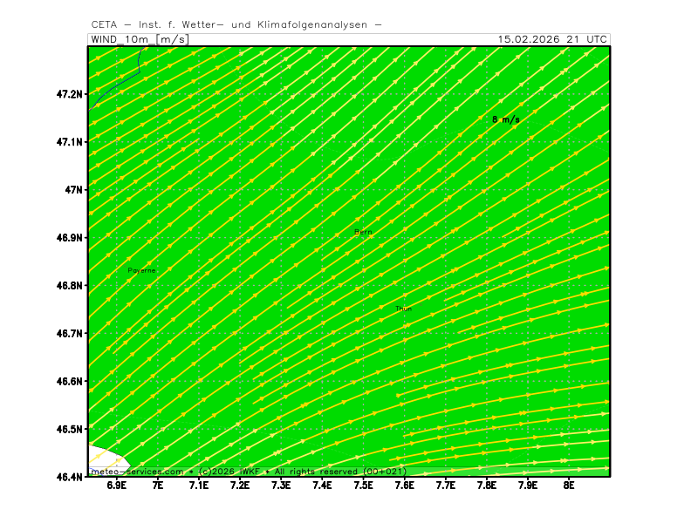Image resolution: width=698 pixels, height=523 pixels.
Task: Click the 15.02.2026 21 UTC timestamp
Action: [552, 39]
